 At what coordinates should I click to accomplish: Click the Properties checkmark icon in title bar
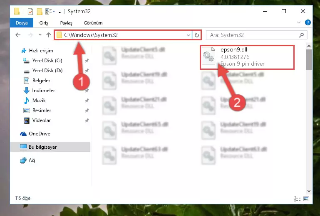pyautogui.click(x=30, y=12)
